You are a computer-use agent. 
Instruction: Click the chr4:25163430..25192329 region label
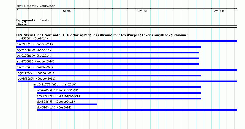pyautogui.click(x=36, y=6)
